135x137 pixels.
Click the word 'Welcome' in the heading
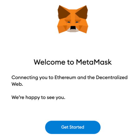coord(50,62)
